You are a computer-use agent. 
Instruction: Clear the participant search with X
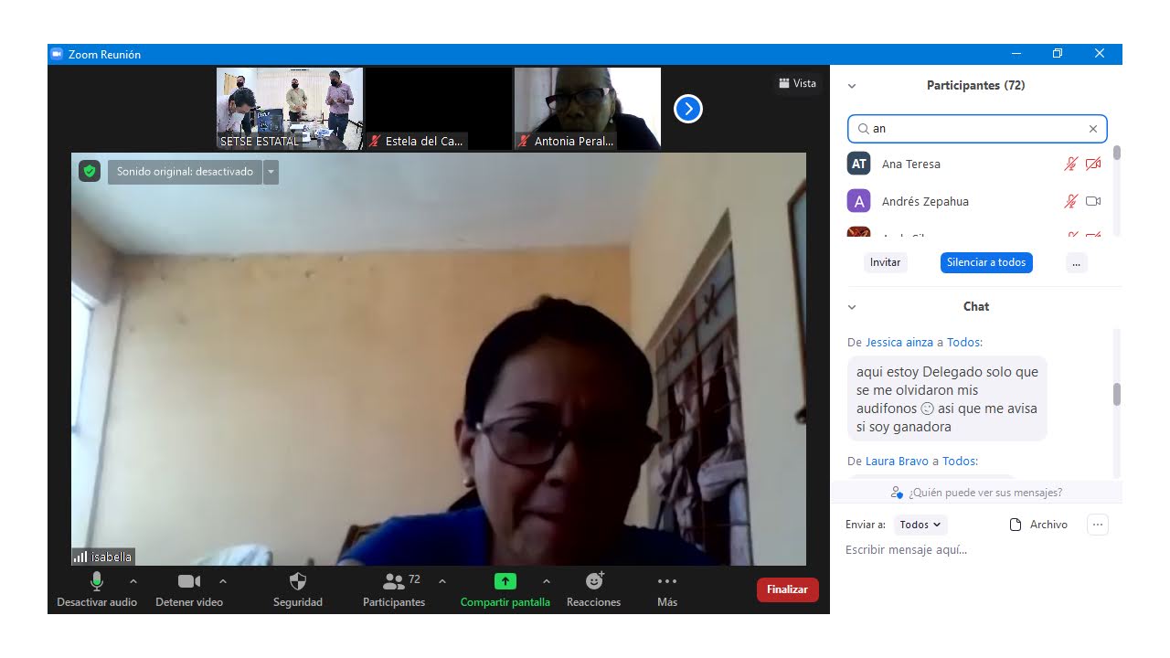(x=1093, y=129)
